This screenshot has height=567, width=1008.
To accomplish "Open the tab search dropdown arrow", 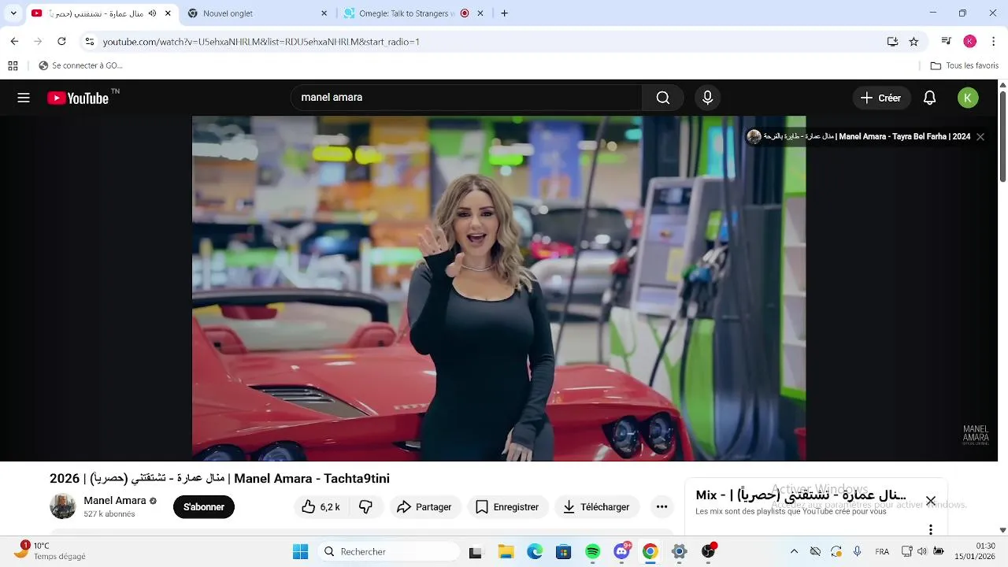I will tap(13, 13).
